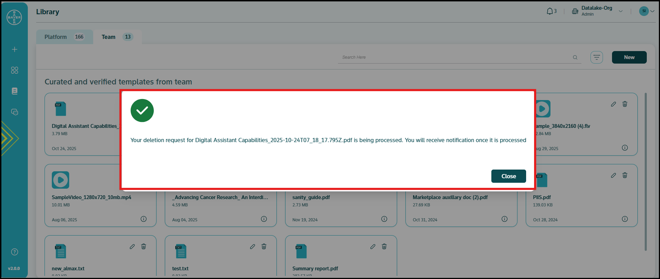Viewport: 660px width, 279px height.
Task: Select the Marketplace auxiliary doc (2).pdf name
Action: [450, 197]
